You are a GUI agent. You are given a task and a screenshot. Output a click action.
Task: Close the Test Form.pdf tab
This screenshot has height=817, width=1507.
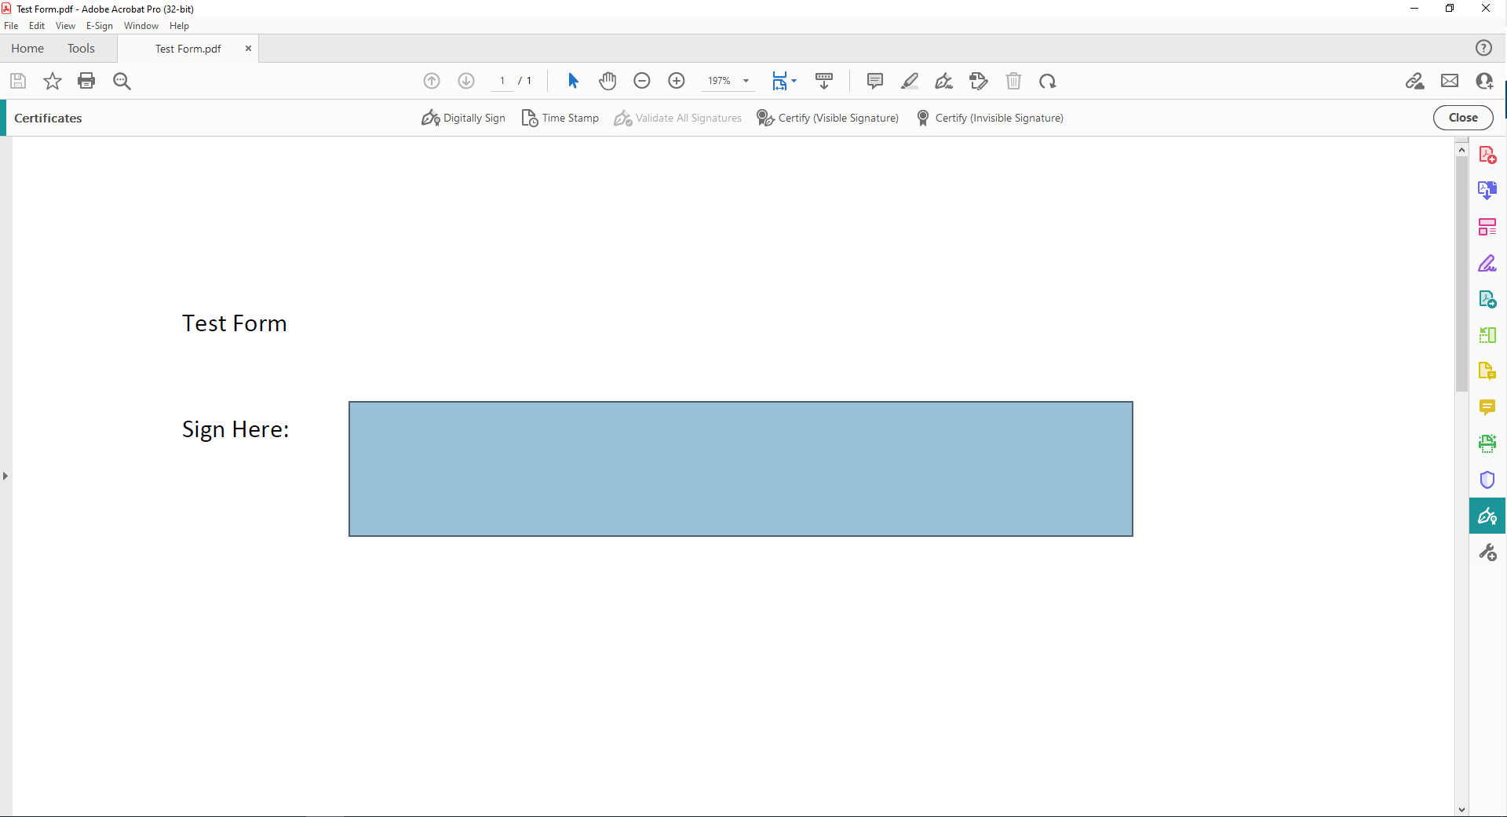tap(248, 49)
